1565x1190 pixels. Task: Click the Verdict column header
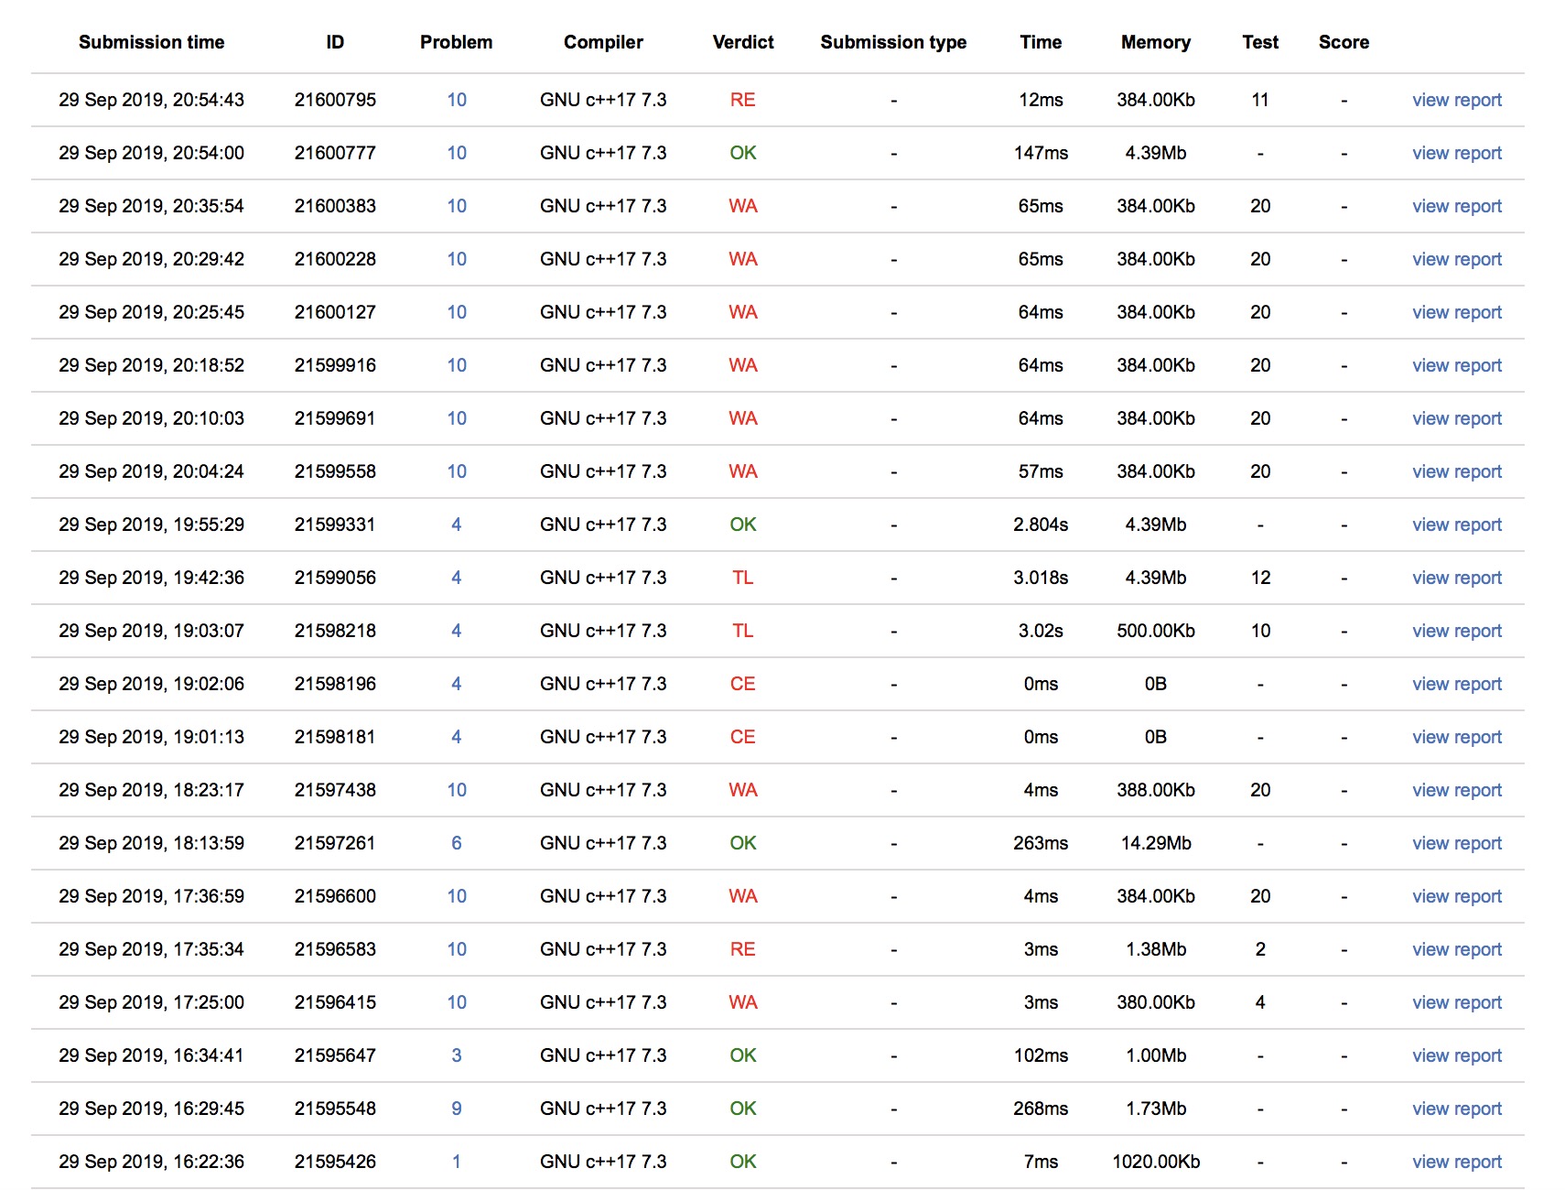tap(742, 42)
